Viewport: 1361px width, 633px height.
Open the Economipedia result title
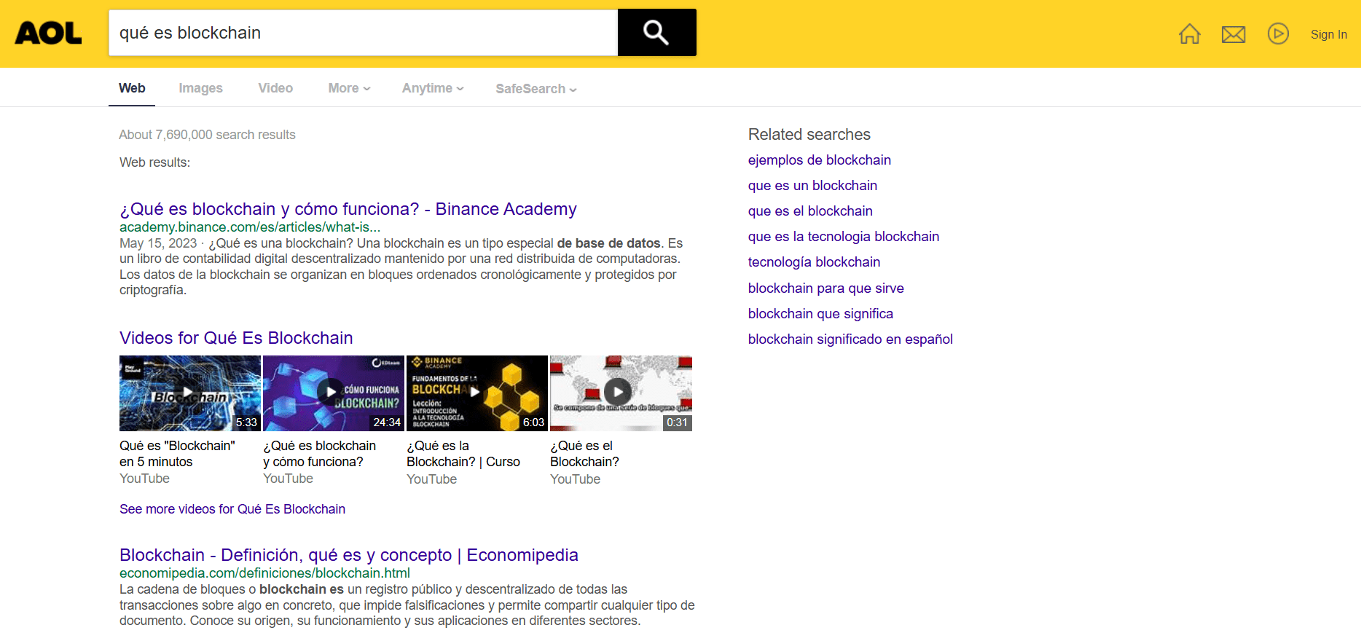point(349,555)
